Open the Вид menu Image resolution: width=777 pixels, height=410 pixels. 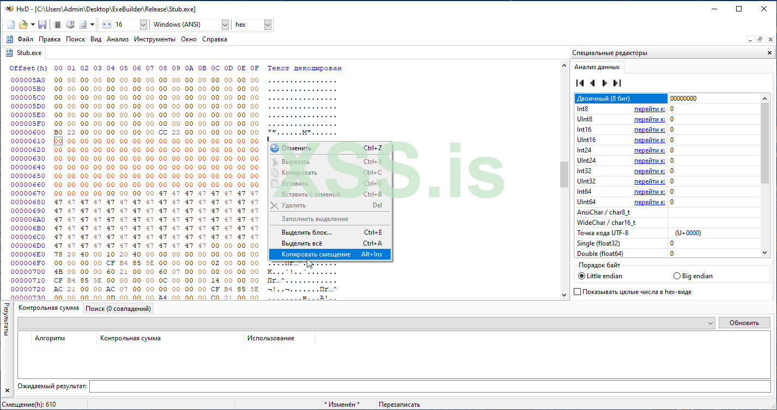[x=96, y=39]
